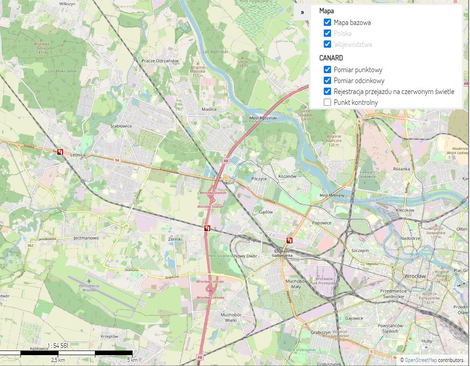Image resolution: width=470 pixels, height=366 pixels.
Task: Click the Pracze Odrzańskie label
Action: click(x=160, y=60)
